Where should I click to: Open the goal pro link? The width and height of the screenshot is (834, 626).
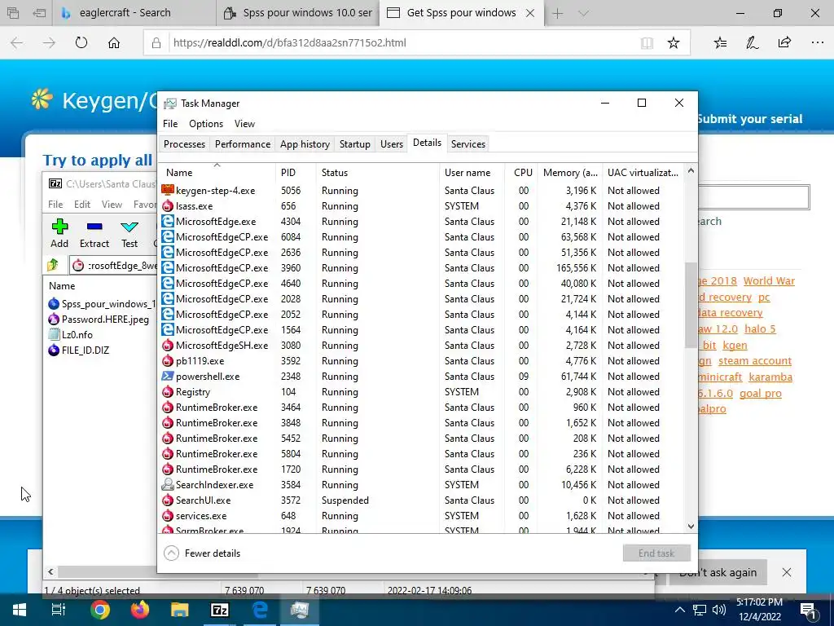point(760,394)
